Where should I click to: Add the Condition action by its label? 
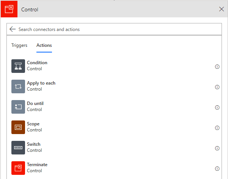coord(37,63)
